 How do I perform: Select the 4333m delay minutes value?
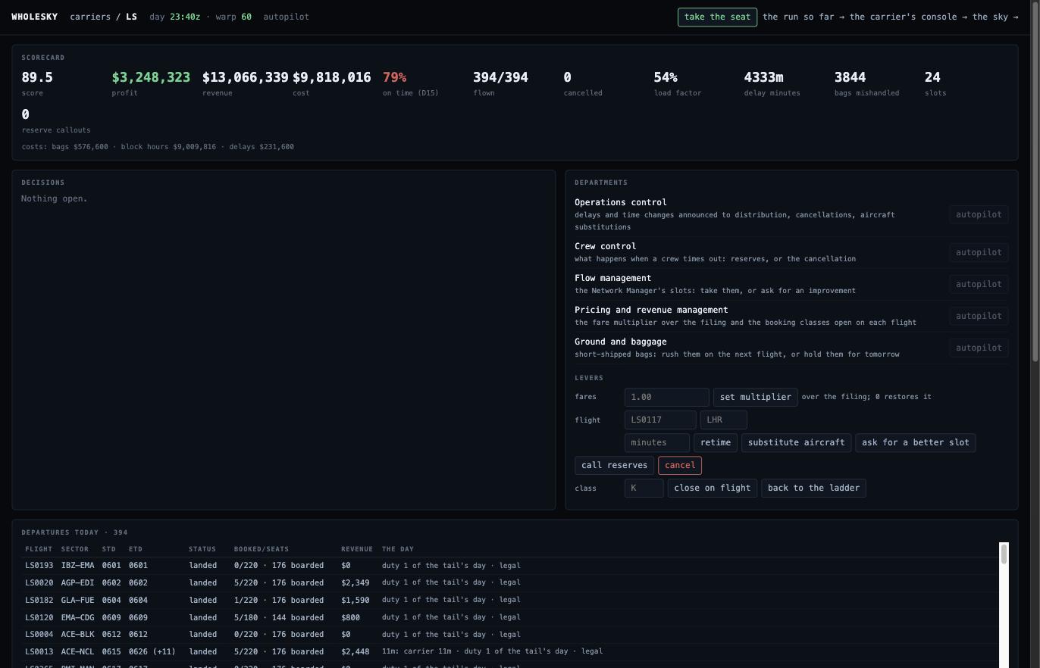(763, 77)
